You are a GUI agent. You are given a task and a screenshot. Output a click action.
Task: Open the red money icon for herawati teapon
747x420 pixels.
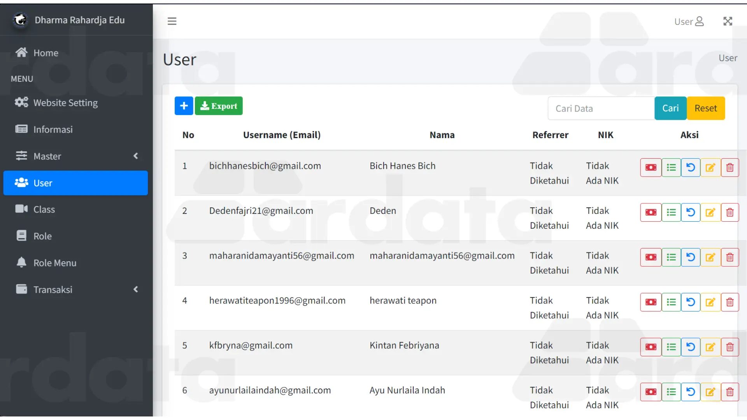click(651, 302)
